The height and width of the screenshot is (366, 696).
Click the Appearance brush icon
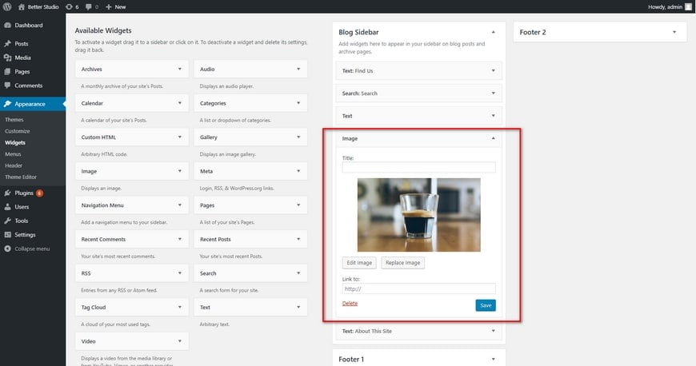(x=7, y=104)
